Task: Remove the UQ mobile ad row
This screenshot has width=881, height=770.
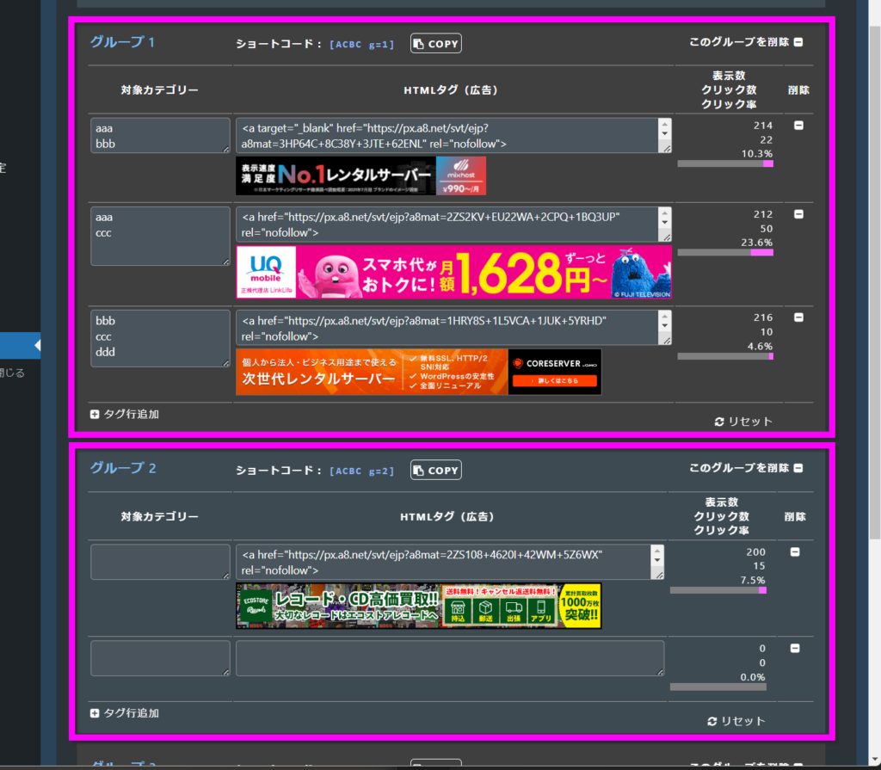Action: 798,214
